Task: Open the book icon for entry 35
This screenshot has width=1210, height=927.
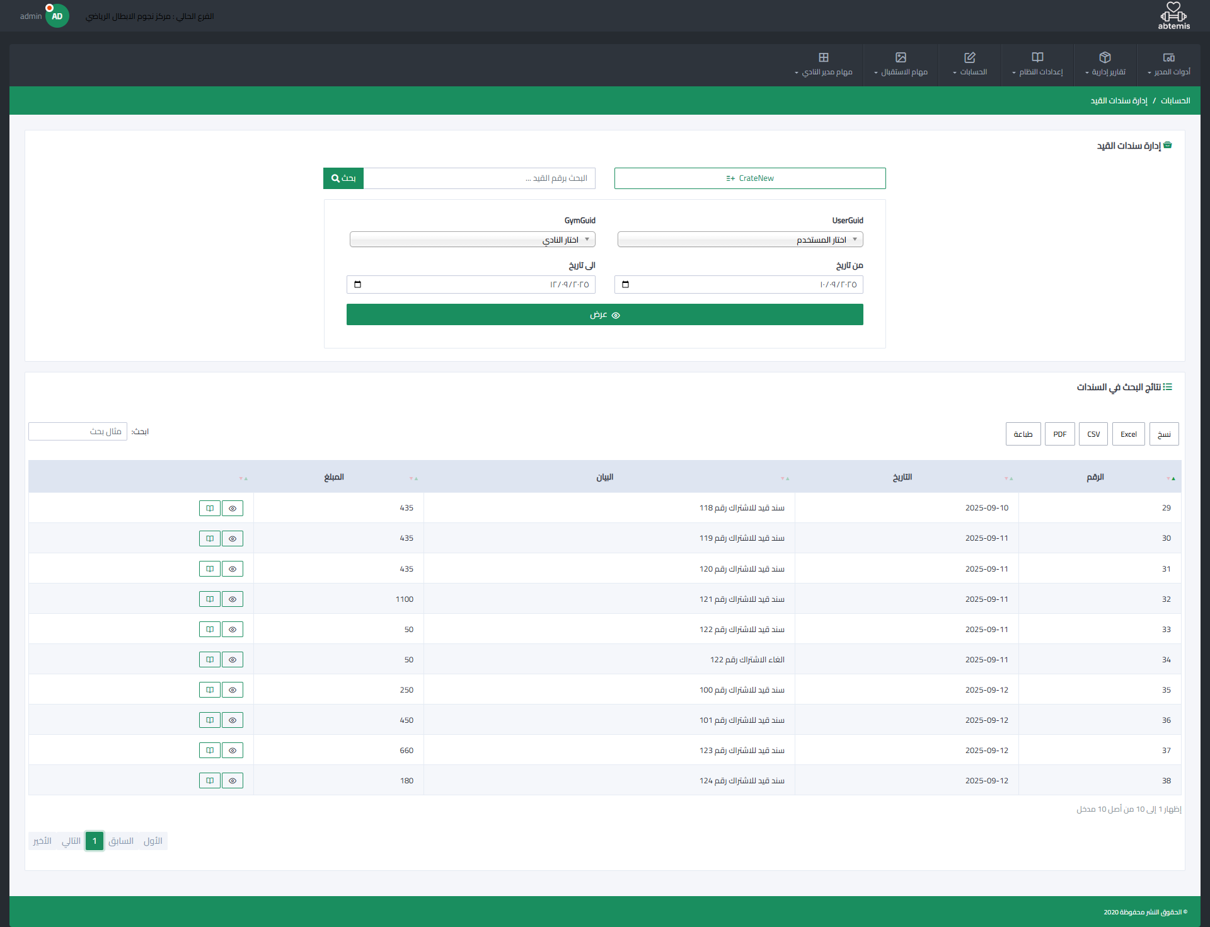Action: point(210,690)
